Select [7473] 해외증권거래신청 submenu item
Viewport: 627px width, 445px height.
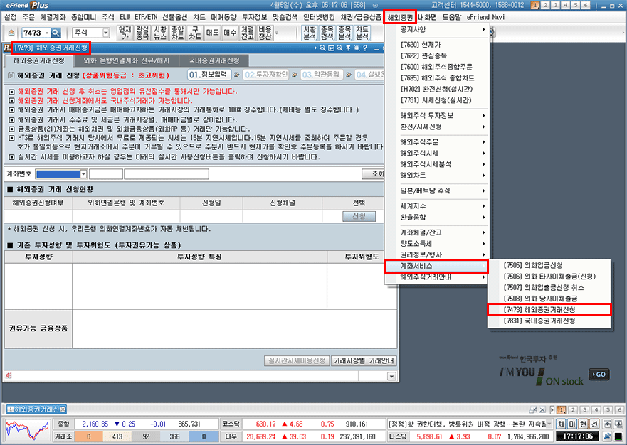[x=549, y=310]
